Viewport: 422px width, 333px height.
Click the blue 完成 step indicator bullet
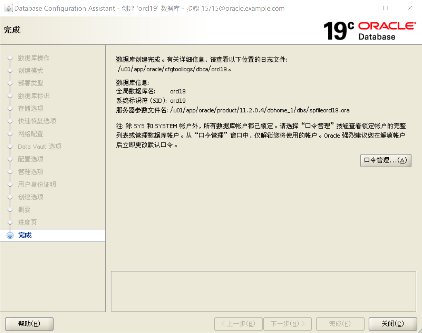click(x=10, y=235)
